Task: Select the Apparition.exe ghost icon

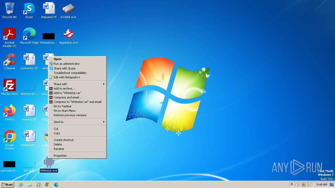Action: tap(68, 36)
